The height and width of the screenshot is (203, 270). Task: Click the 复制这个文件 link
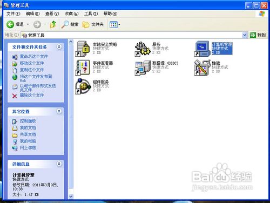tap(32, 70)
